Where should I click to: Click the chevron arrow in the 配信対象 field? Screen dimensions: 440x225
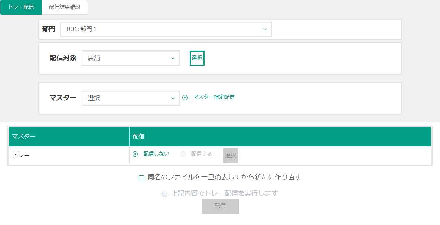point(173,58)
